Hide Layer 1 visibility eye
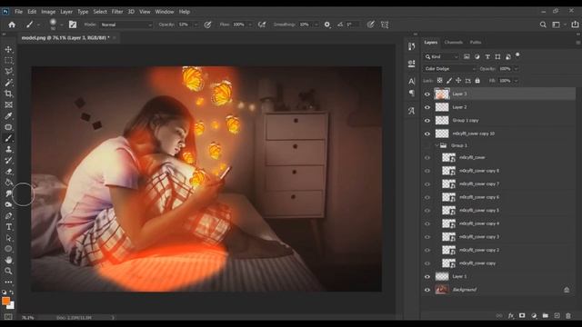Viewport: 582px width, 327px height. (427, 276)
